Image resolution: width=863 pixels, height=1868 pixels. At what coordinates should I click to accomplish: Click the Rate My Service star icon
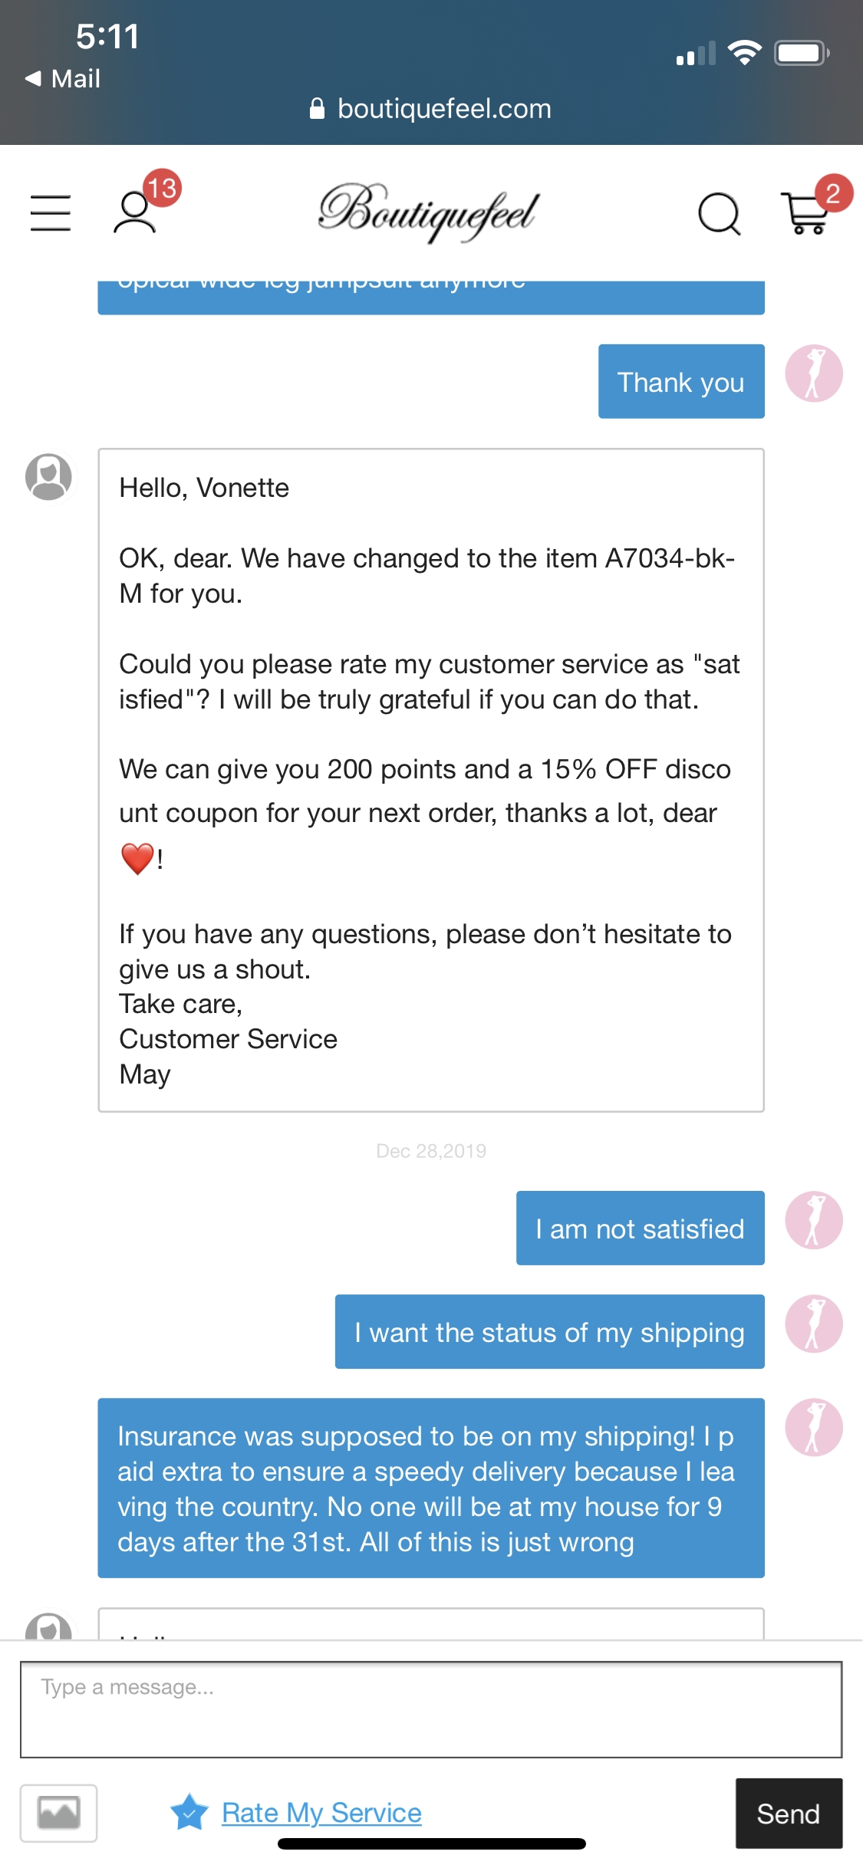click(x=189, y=1813)
